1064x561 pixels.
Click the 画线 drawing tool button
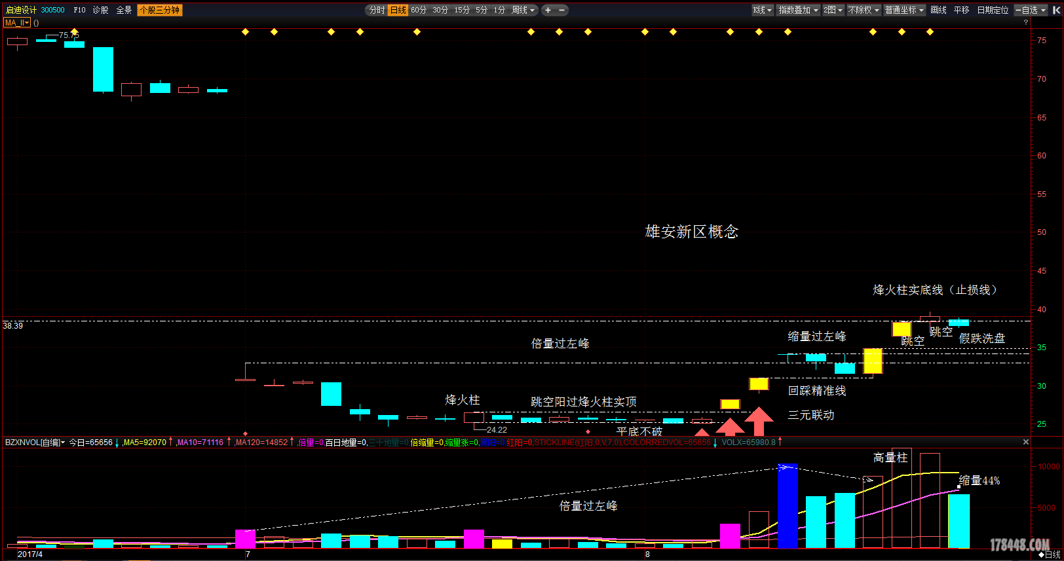[939, 10]
